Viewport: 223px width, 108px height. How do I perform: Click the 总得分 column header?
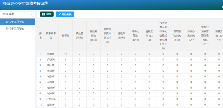pos(65,36)
